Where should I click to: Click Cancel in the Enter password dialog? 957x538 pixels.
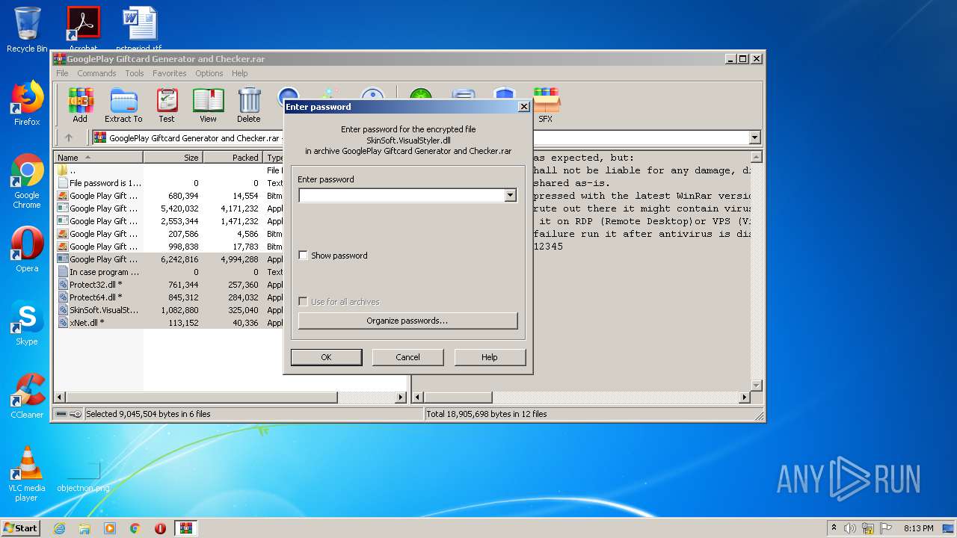pyautogui.click(x=407, y=357)
